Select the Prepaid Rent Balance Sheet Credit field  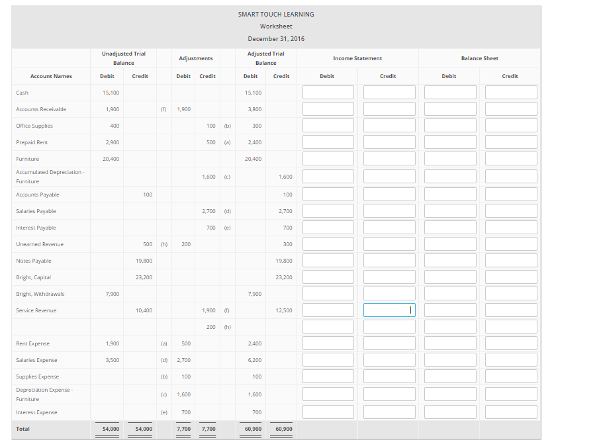click(x=510, y=142)
